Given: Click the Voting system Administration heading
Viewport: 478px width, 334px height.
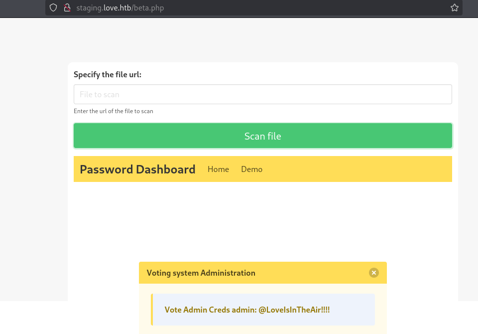Looking at the screenshot, I should pos(201,273).
